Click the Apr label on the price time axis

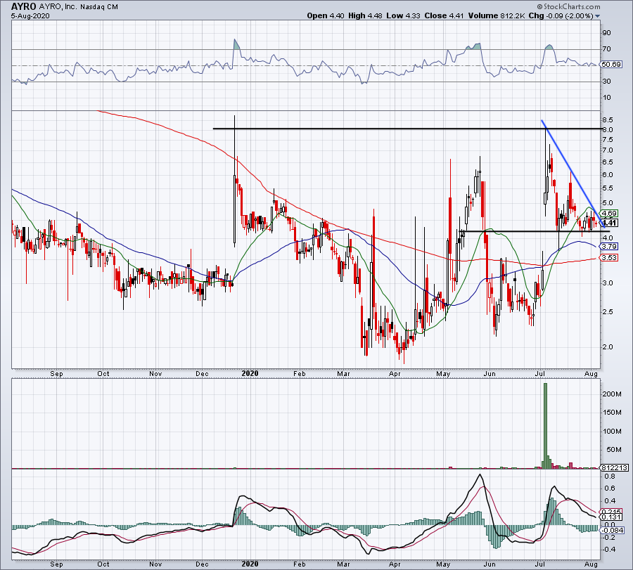click(395, 375)
